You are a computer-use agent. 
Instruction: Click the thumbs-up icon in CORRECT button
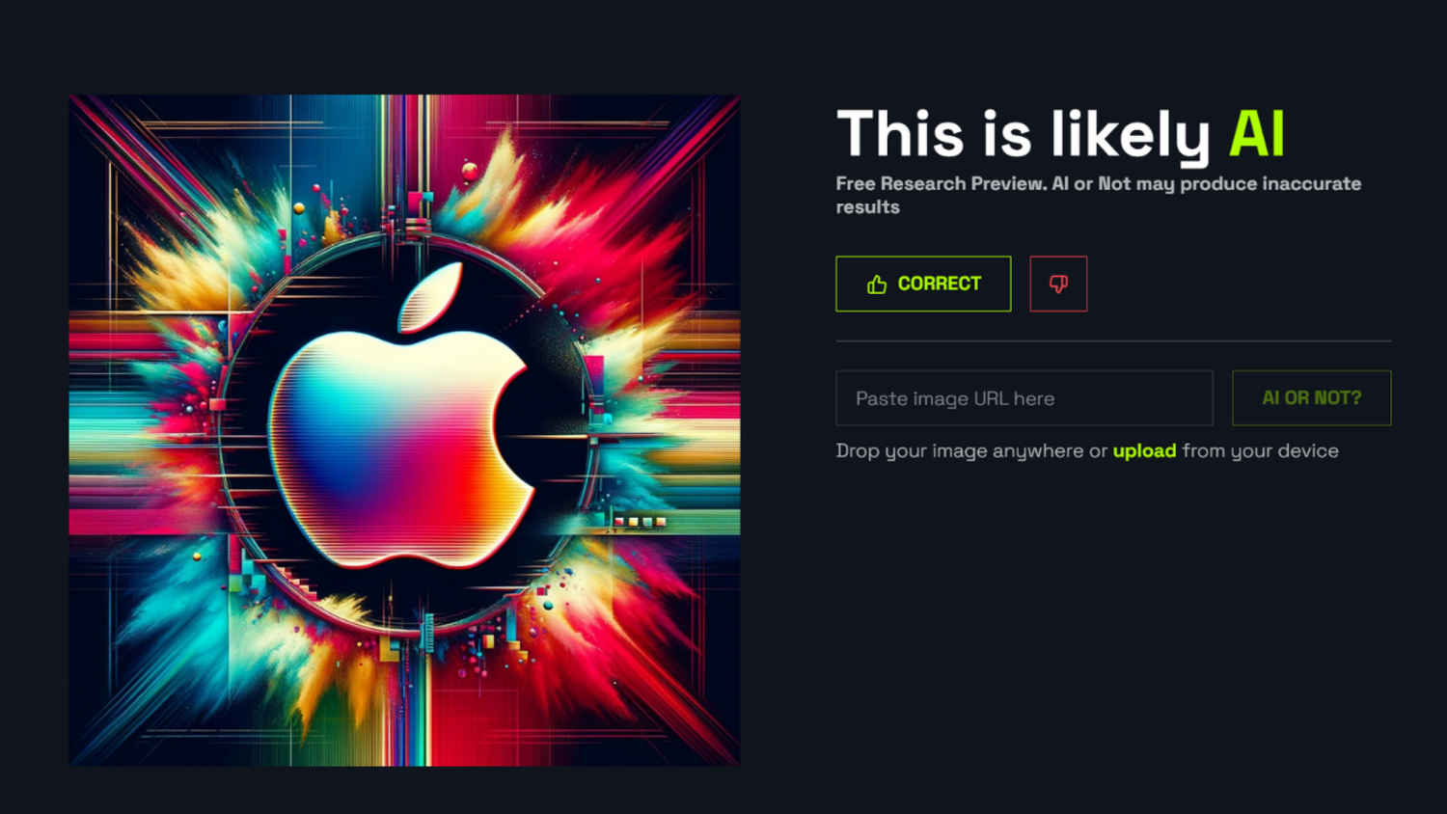[876, 284]
